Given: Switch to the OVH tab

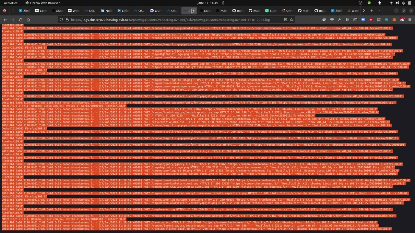Looking at the screenshot, I should [156, 11].
